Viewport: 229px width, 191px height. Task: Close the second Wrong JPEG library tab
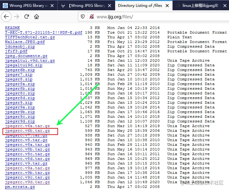click(x=110, y=6)
